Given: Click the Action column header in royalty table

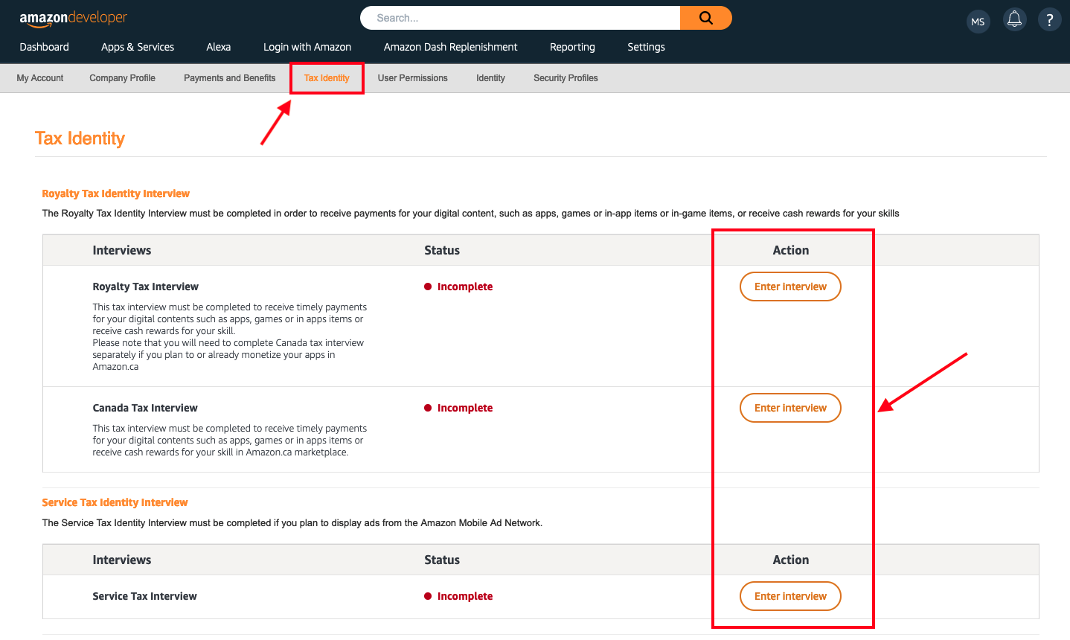Looking at the screenshot, I should 791,251.
